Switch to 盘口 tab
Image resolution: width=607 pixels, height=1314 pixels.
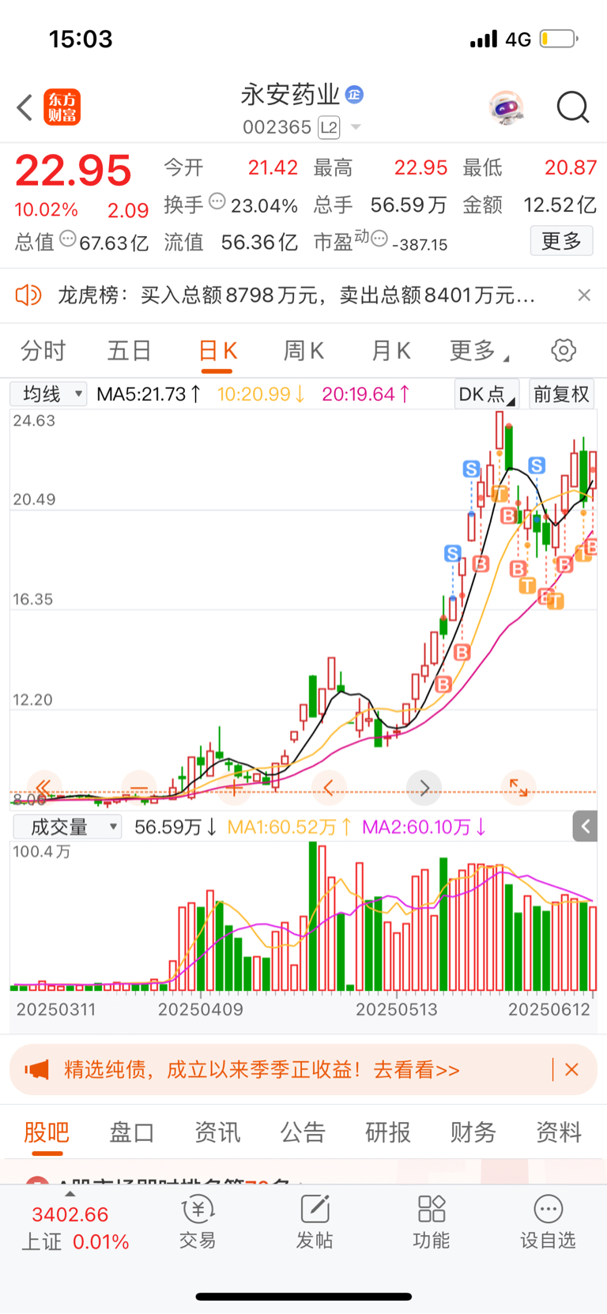click(131, 1132)
